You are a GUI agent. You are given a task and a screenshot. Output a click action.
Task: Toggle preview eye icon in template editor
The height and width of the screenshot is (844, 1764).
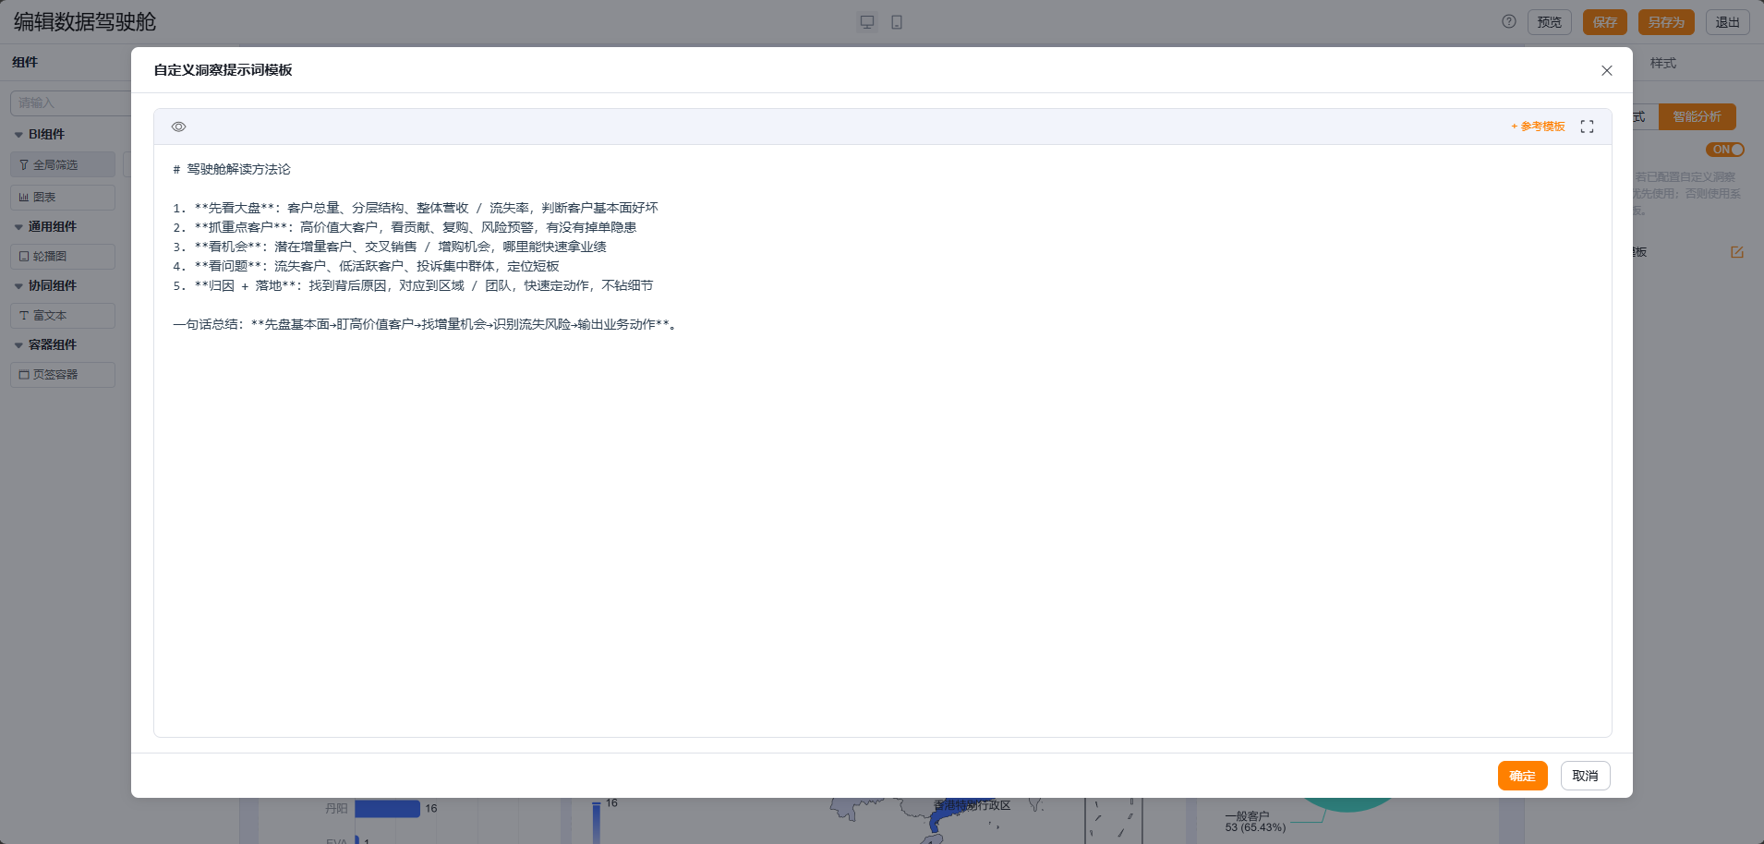pyautogui.click(x=179, y=127)
